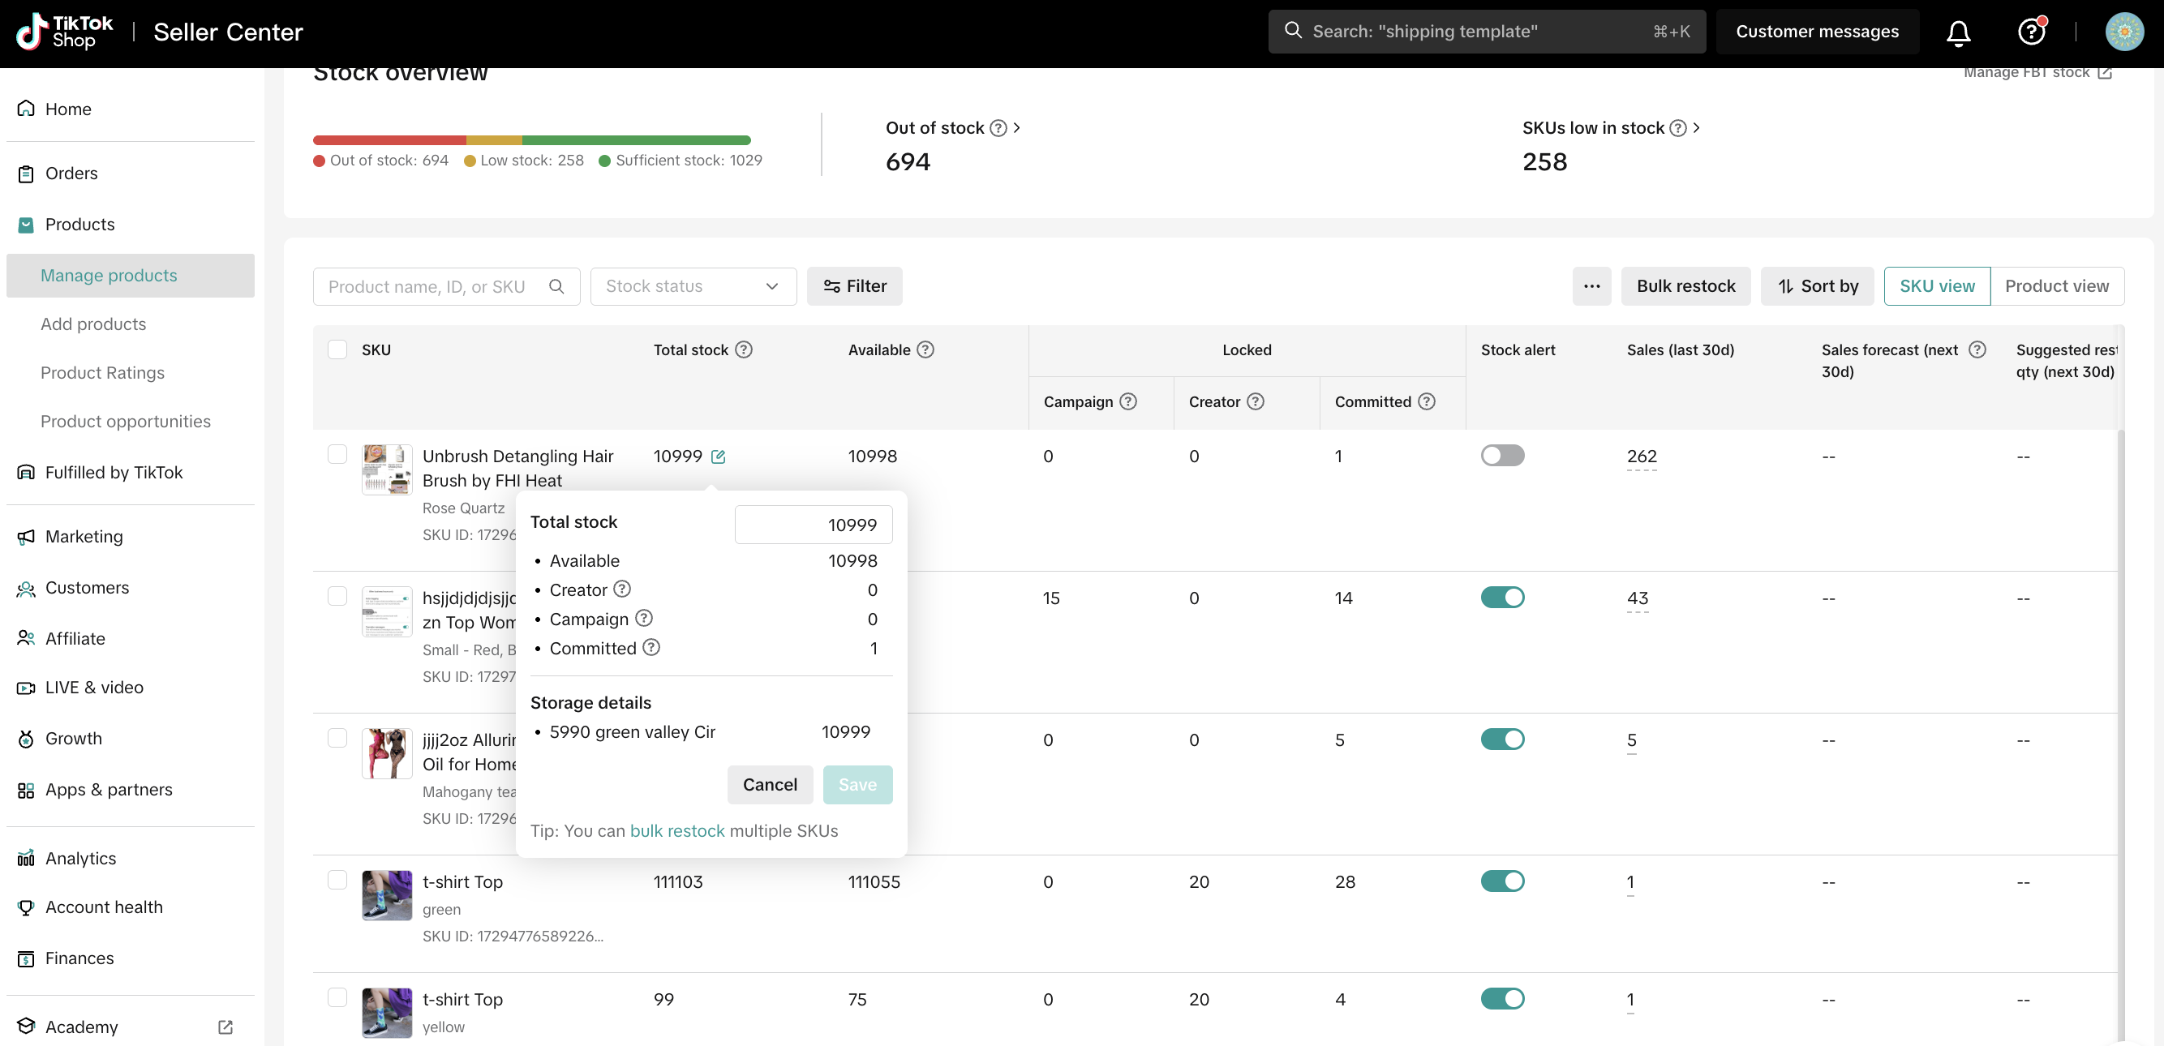The height and width of the screenshot is (1046, 2164).
Task: Expand the Sort by menu
Action: 1817,286
